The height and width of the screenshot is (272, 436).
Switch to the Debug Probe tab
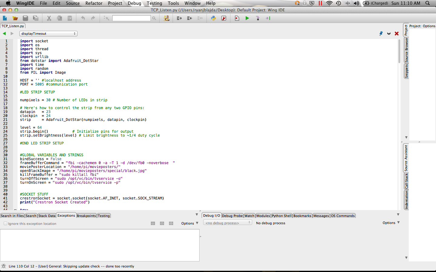tap(232, 216)
